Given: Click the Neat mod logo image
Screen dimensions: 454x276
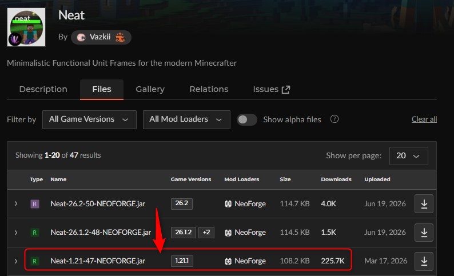Looking at the screenshot, I should click(26, 27).
